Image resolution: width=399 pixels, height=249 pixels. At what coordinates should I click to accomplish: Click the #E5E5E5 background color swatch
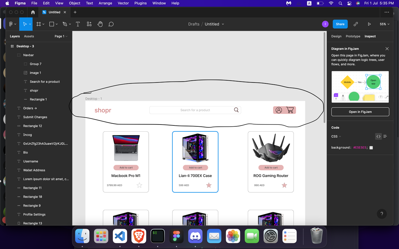371,148
